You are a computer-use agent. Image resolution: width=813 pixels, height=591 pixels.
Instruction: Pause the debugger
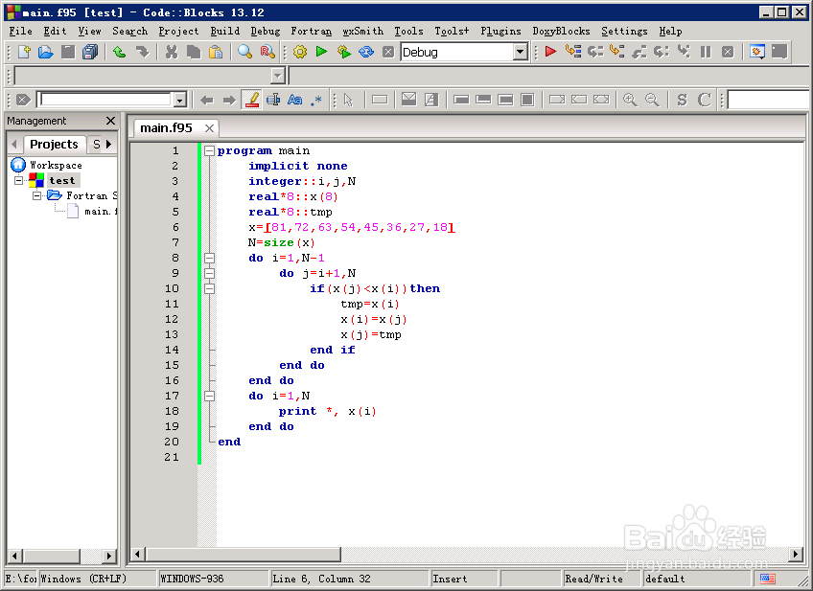706,52
